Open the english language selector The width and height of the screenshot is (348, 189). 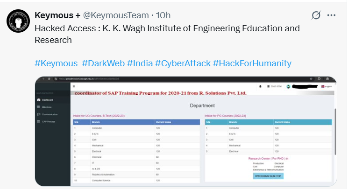coord(326,86)
